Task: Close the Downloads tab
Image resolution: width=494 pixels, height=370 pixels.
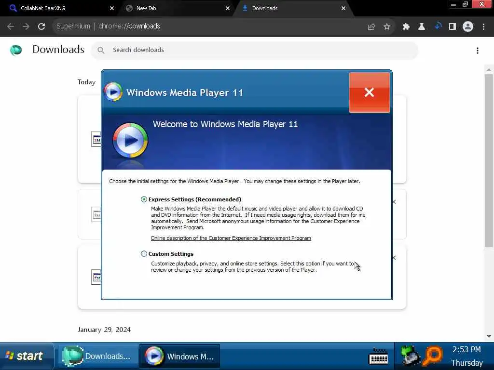Action: click(x=343, y=8)
